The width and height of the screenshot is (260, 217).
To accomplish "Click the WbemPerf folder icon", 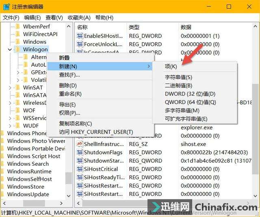I will pos(18,26).
